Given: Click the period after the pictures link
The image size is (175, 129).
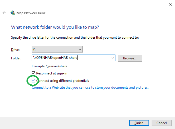Looking at the screenshot, I should [148, 88].
